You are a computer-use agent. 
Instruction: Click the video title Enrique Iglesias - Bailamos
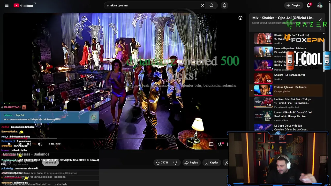26,154
